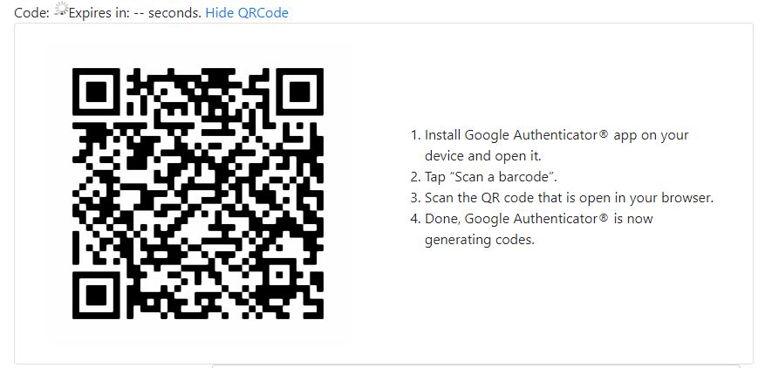
Task: Click step 2 Tap "Scan a barcode" text
Action: 483,177
